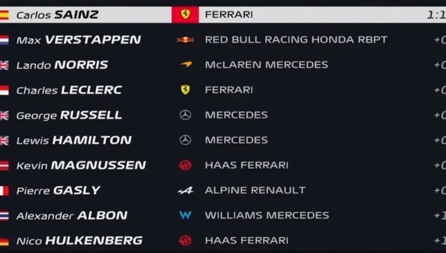Click Carlos SAINZ's lap time
Screen dimensions: 446x253
click(x=436, y=15)
